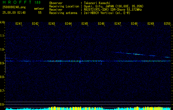This screenshot has height=110, width=173.
Task: Click the 0.7 kHz axis label
Action: tap(2, 91)
